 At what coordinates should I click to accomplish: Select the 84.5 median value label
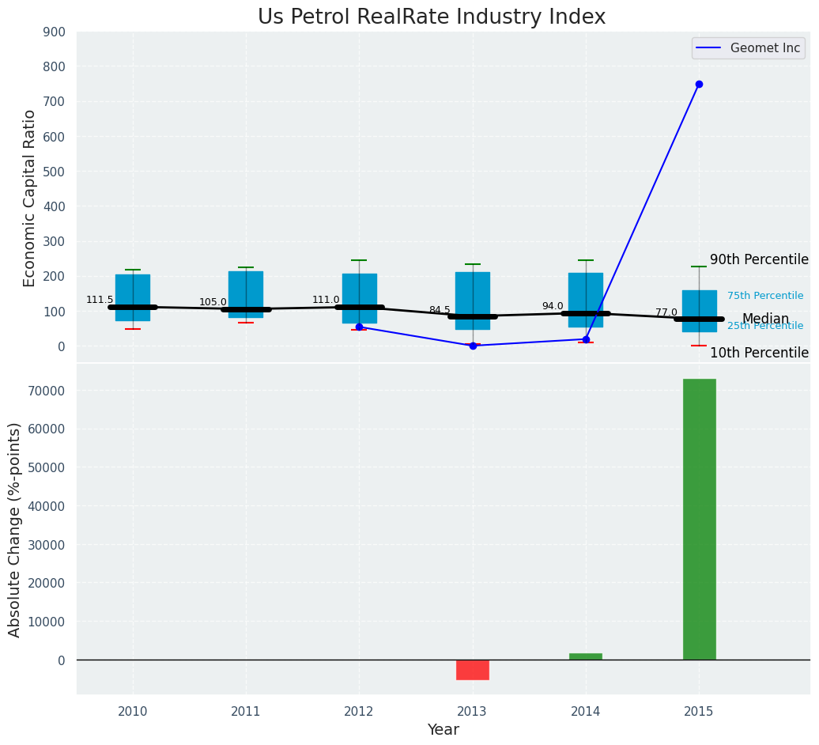pyautogui.click(x=440, y=311)
